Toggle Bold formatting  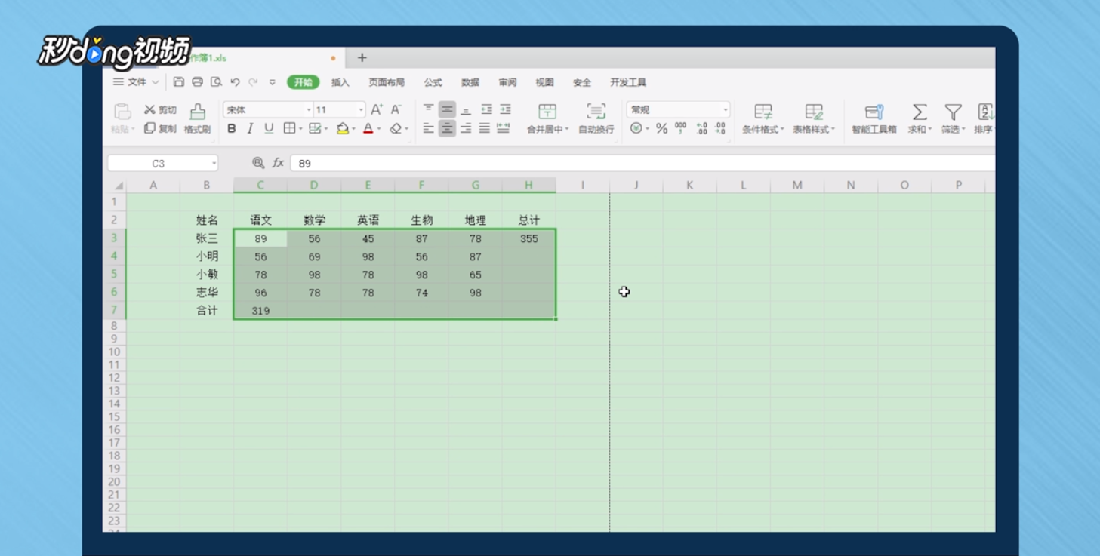click(x=232, y=129)
